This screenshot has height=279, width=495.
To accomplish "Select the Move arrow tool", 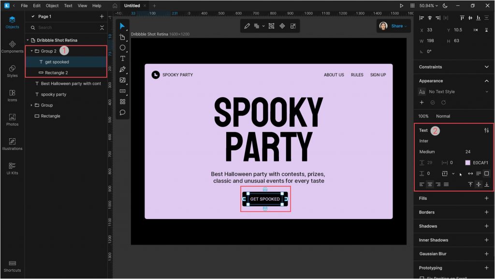I will (x=122, y=26).
